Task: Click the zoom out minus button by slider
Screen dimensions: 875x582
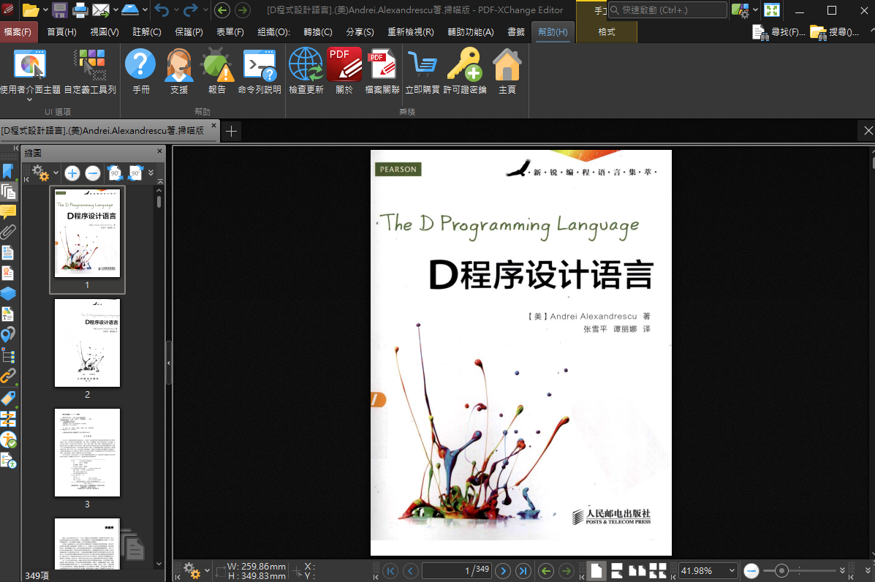Action: pyautogui.click(x=751, y=570)
